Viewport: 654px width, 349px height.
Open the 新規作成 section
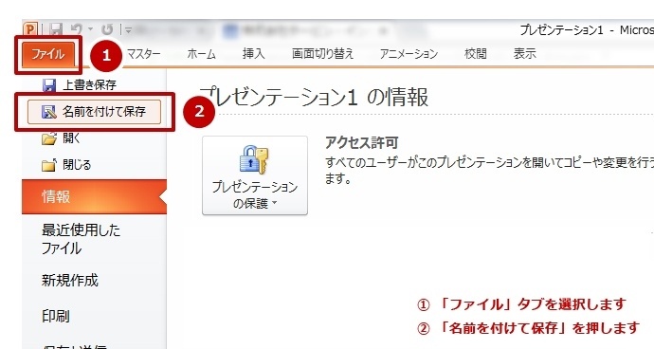click(69, 280)
